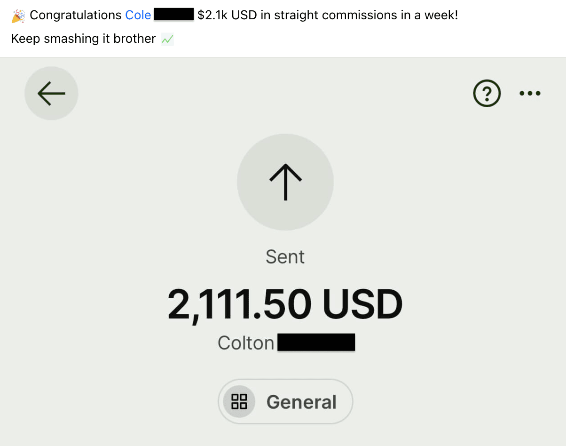The image size is (566, 446).
Task: Go back using the left arrow button
Action: pyautogui.click(x=51, y=93)
